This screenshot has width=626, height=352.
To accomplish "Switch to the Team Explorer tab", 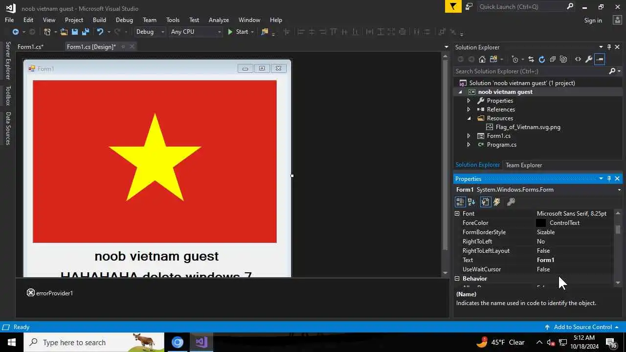I will (524, 165).
